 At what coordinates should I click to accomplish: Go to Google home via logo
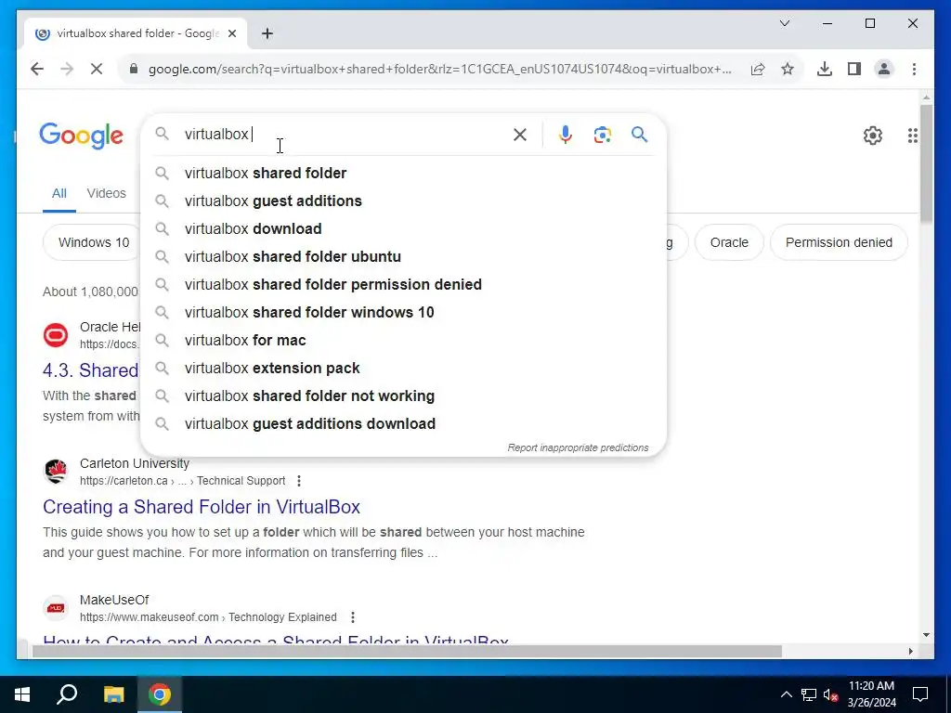pos(82,136)
